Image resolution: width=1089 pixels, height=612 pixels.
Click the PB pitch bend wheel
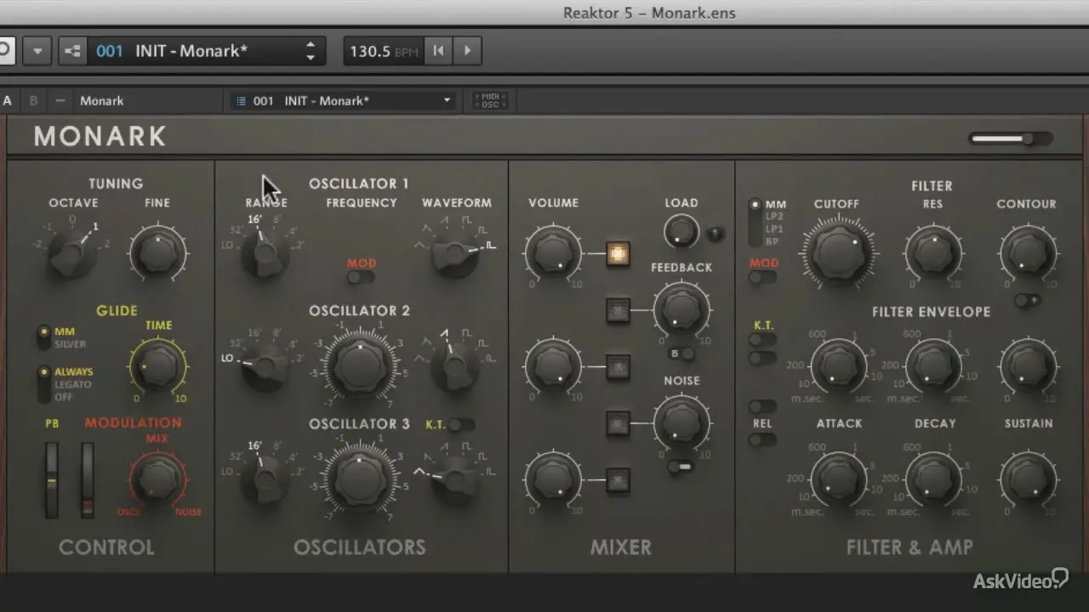pyautogui.click(x=52, y=480)
